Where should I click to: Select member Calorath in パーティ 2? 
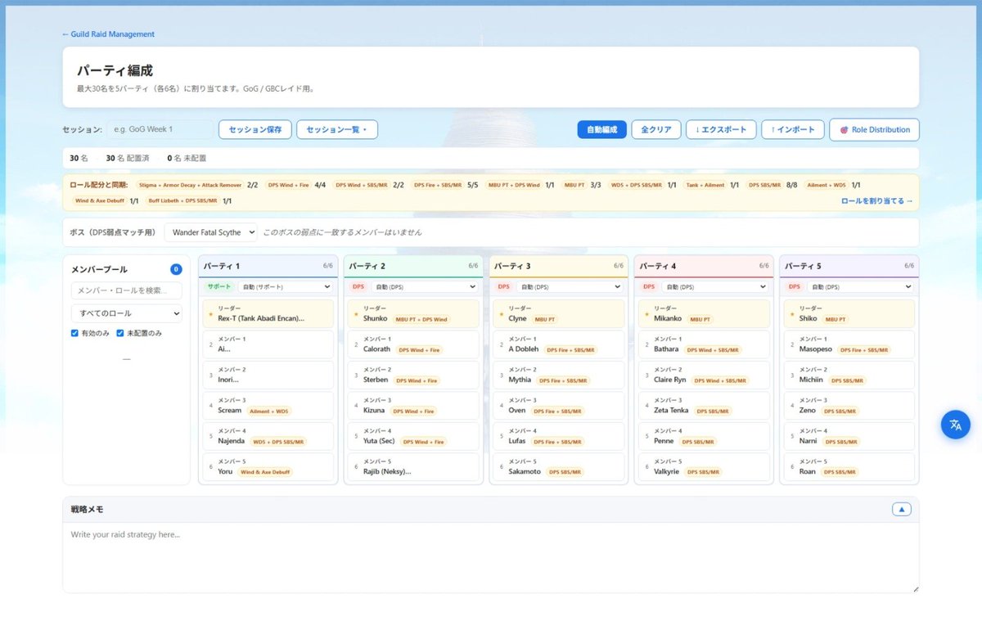click(413, 344)
